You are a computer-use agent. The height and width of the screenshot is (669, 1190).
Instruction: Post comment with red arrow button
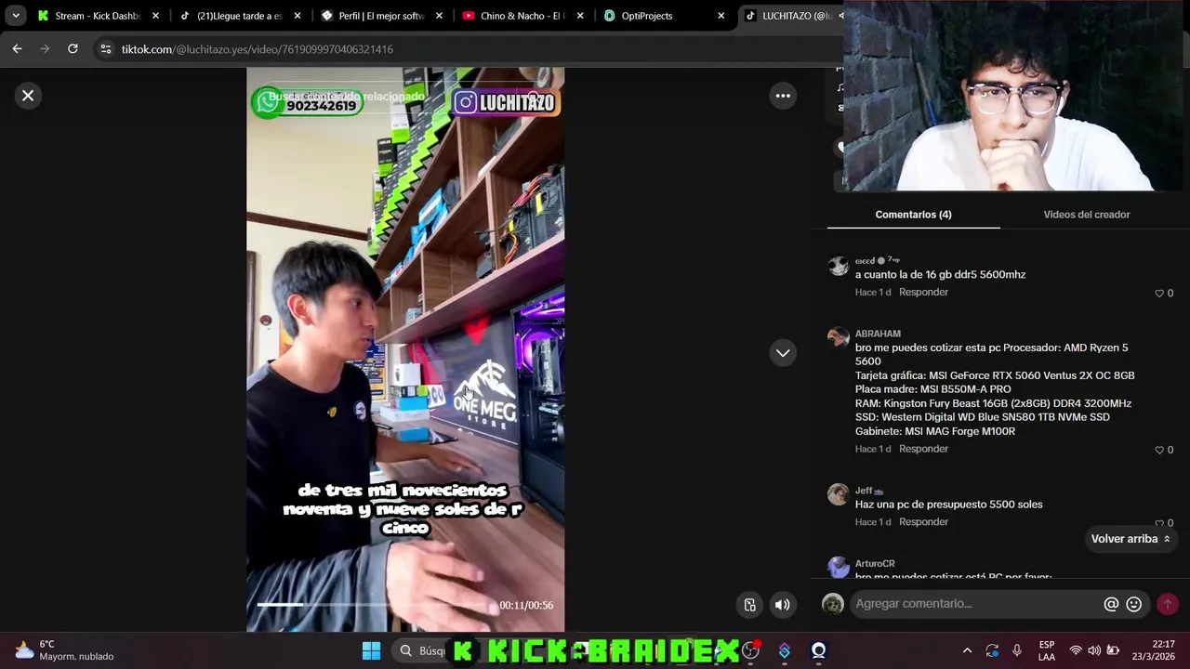point(1168,604)
